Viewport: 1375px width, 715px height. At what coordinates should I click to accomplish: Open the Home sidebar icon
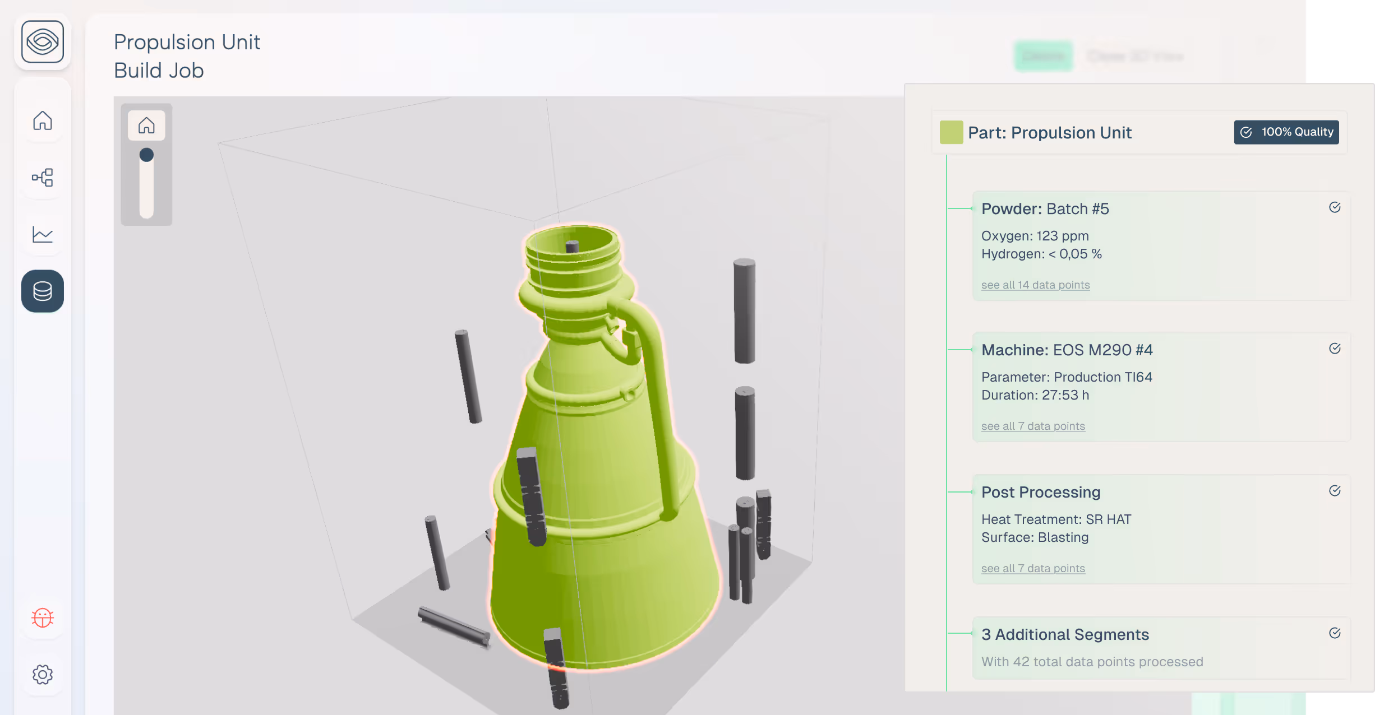(43, 121)
